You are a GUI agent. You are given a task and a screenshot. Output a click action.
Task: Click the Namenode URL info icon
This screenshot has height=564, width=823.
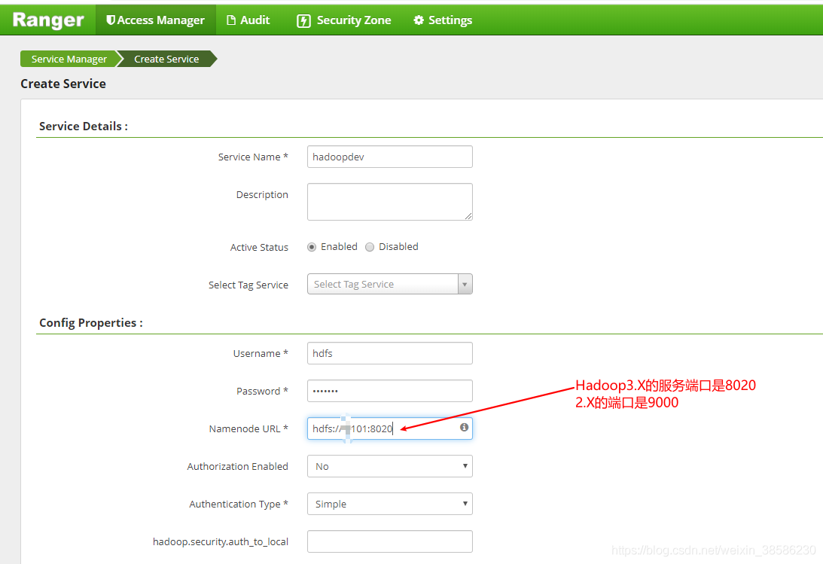pyautogui.click(x=464, y=428)
